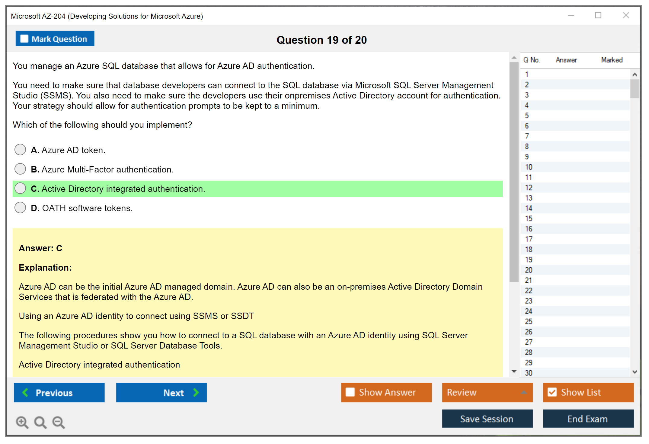
Task: Click the question pane vertical scrollbar
Action: pos(514,172)
